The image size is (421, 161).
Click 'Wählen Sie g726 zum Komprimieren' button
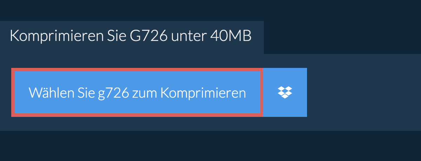[x=137, y=92]
